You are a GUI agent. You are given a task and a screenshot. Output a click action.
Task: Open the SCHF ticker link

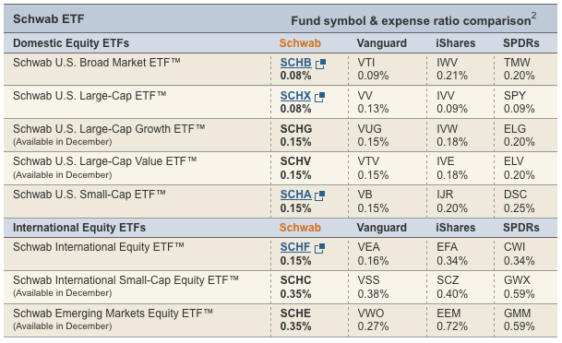coord(295,247)
